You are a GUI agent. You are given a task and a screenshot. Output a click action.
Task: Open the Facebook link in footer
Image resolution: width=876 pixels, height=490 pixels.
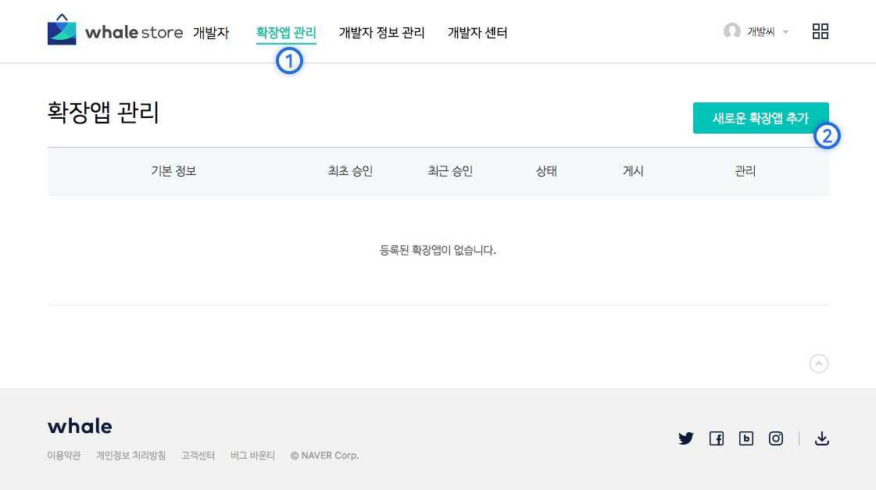tap(717, 438)
